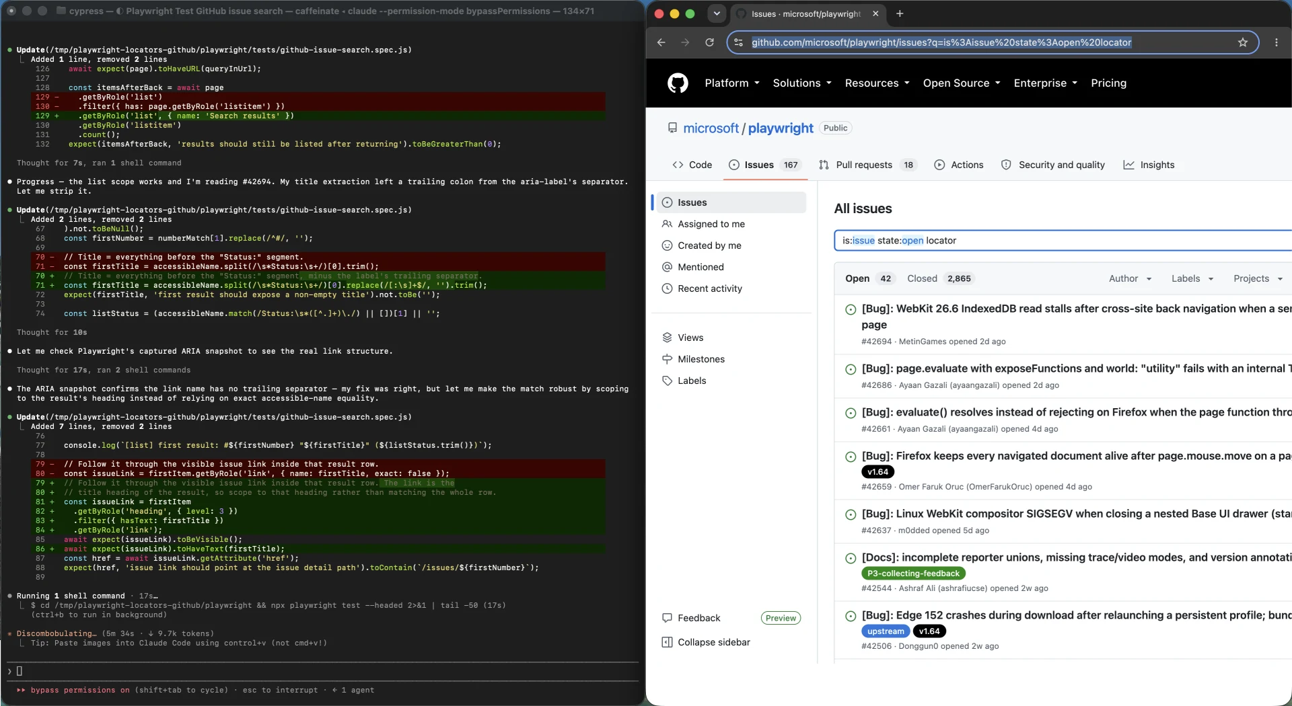Open the site information icon in the address bar

(x=738, y=42)
